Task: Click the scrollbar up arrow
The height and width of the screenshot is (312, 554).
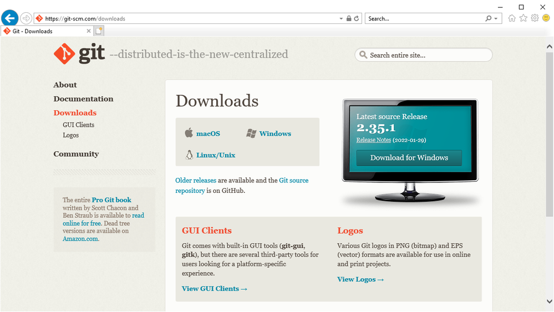Action: coord(550,47)
